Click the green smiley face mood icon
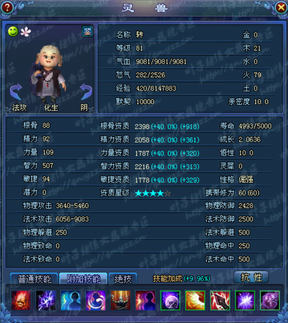Image resolution: width=288 pixels, height=323 pixels. [x=13, y=32]
